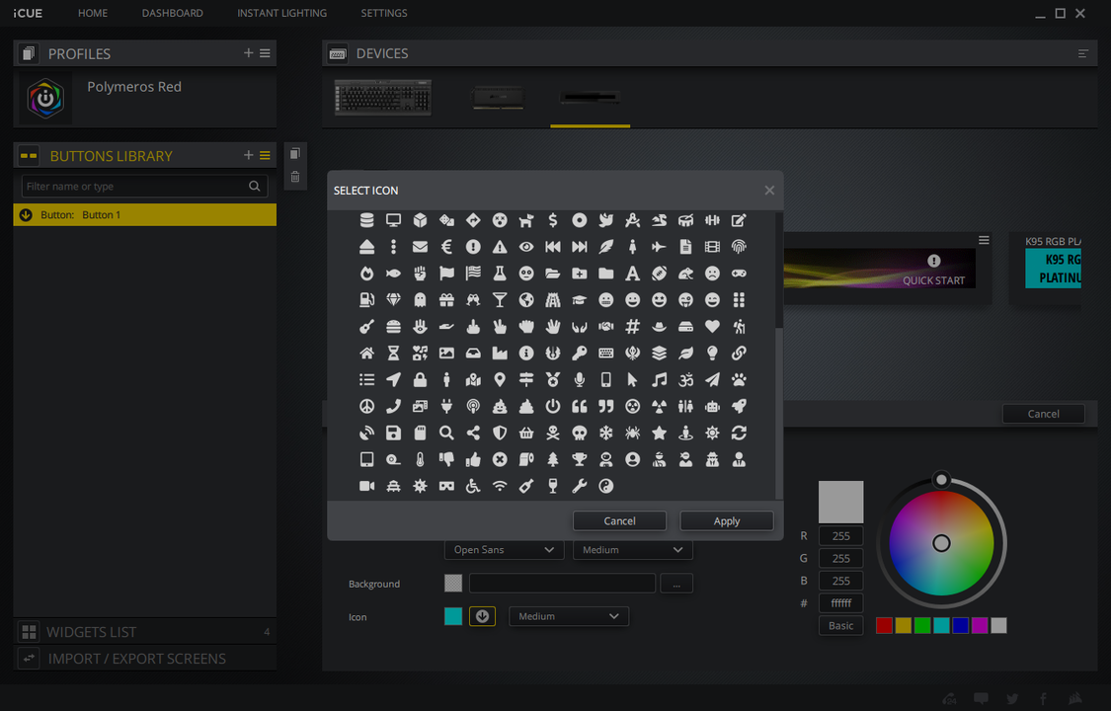Open the background browse ellipsis button
This screenshot has width=1111, height=711.
coord(676,584)
